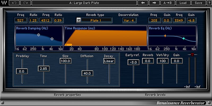Click the Size slider handle 100.0
Viewport: 212px width, 106px height.
coord(65,61)
